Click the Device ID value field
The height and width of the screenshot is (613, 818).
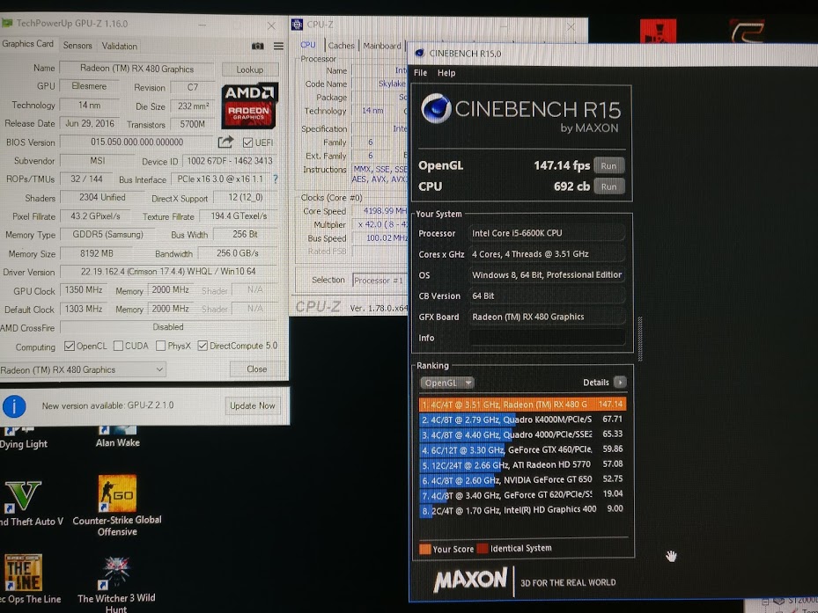coord(230,161)
